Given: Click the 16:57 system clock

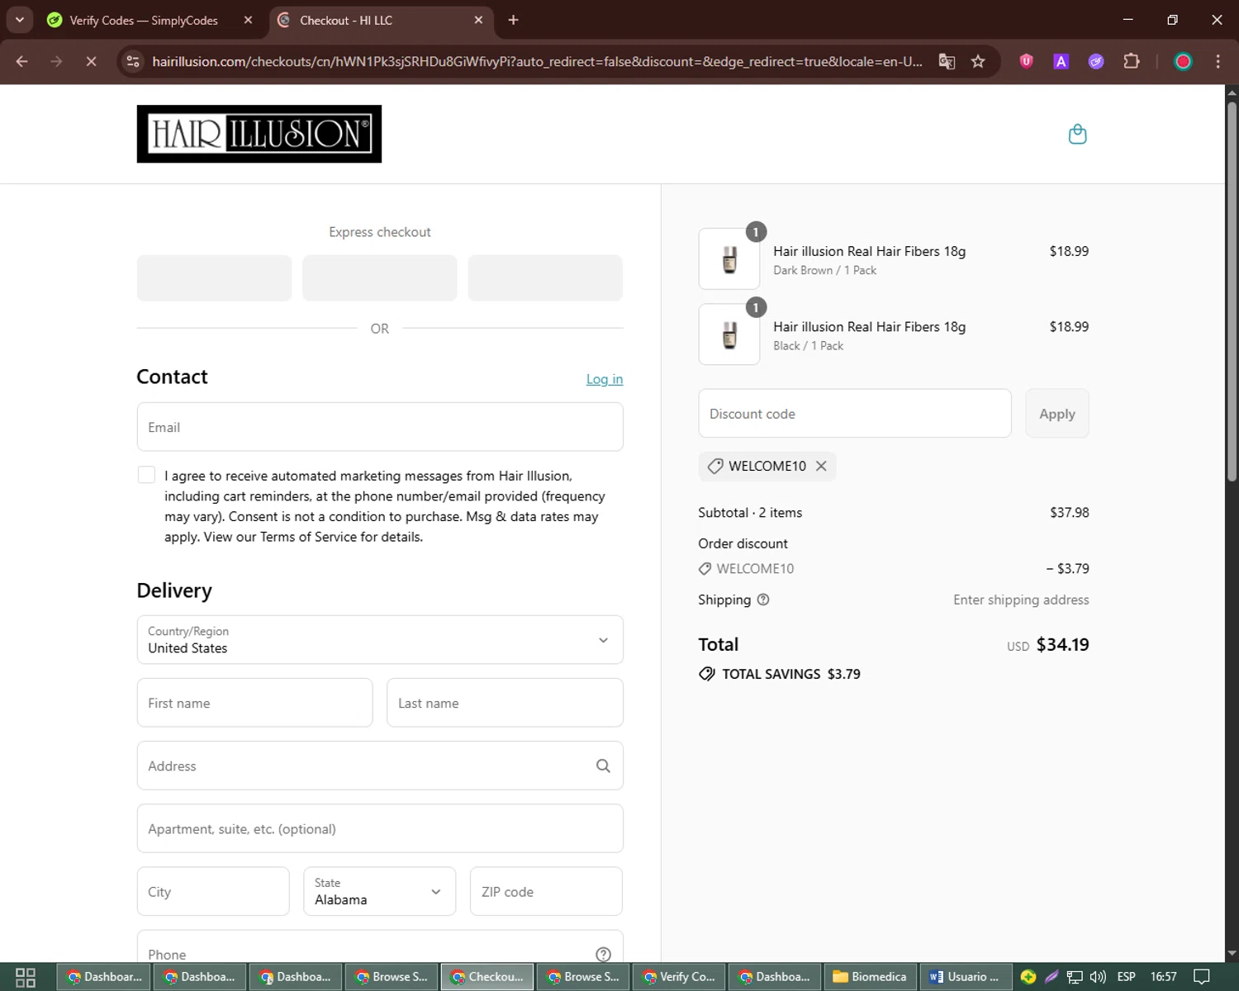Looking at the screenshot, I should tap(1163, 977).
